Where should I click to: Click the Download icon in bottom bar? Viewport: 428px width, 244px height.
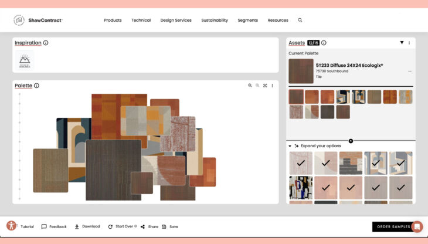point(77,226)
